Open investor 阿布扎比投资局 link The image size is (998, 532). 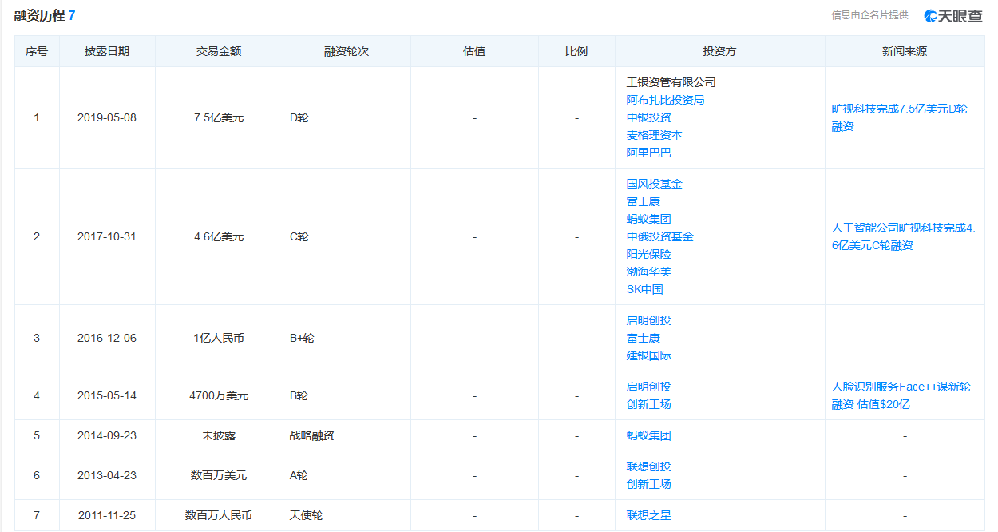(665, 100)
